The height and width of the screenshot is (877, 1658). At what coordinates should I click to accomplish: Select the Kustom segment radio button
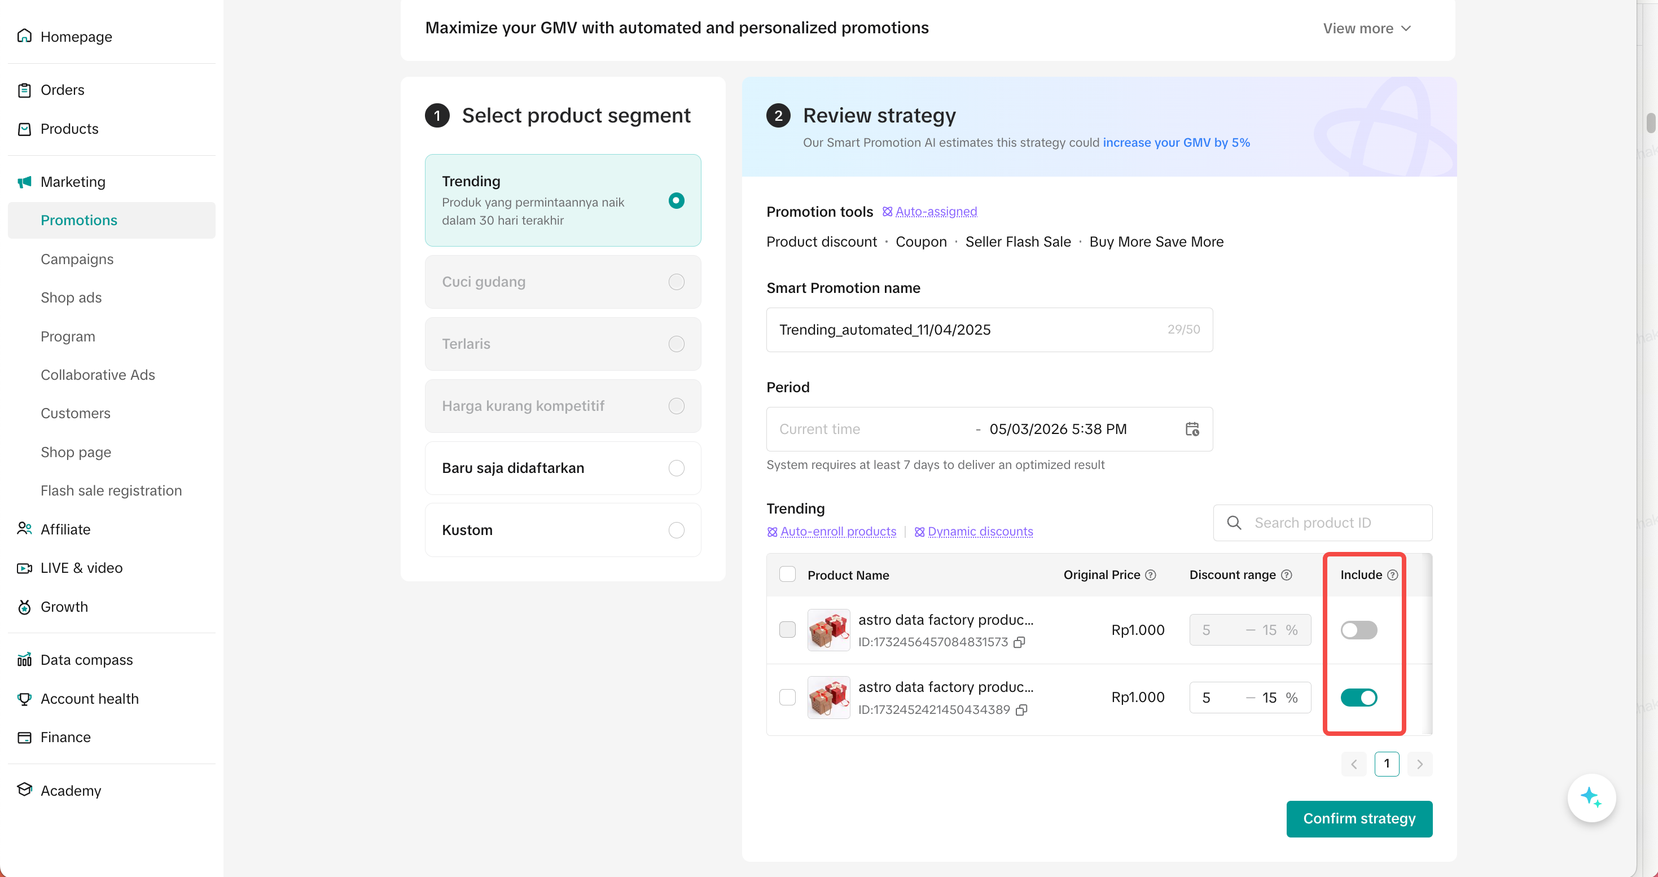[x=676, y=530]
